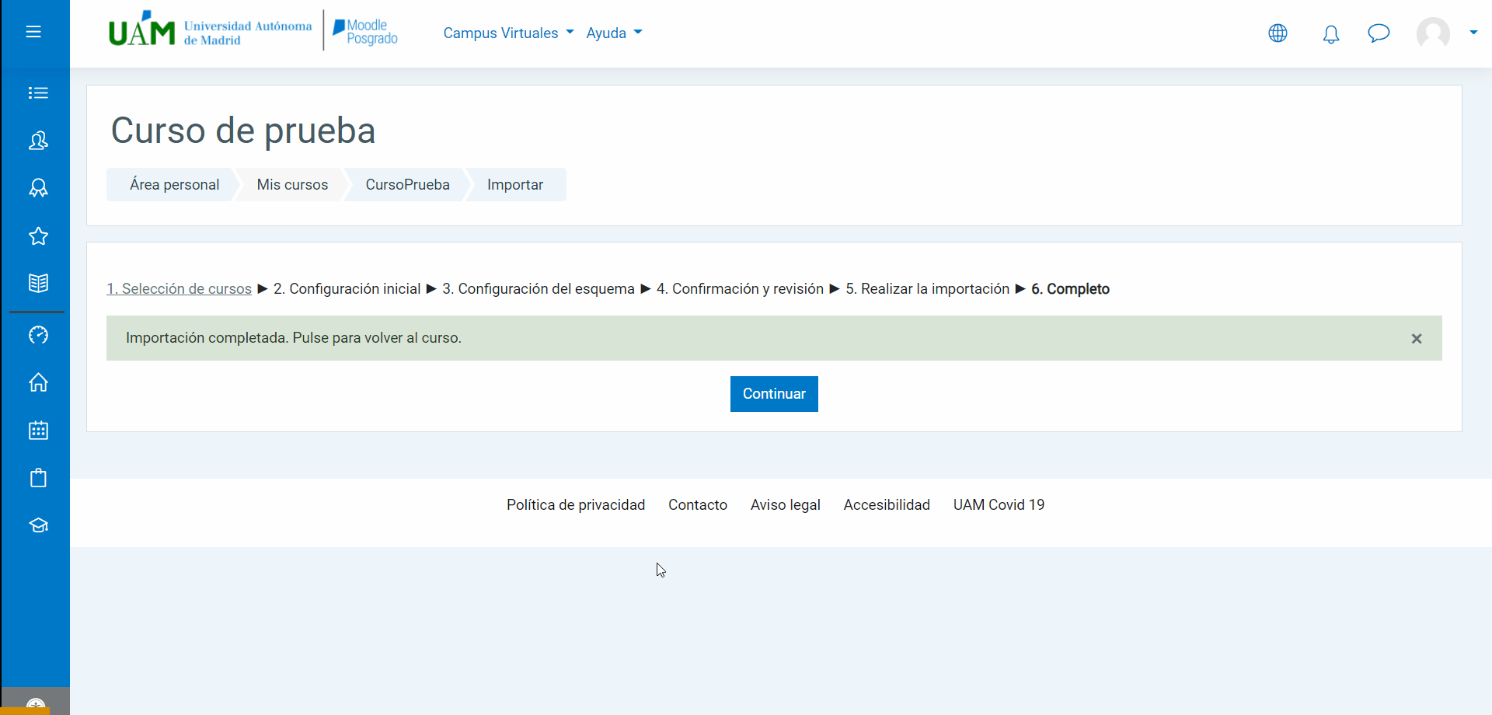
Task: Open the book icon in sidebar
Action: pos(38,283)
